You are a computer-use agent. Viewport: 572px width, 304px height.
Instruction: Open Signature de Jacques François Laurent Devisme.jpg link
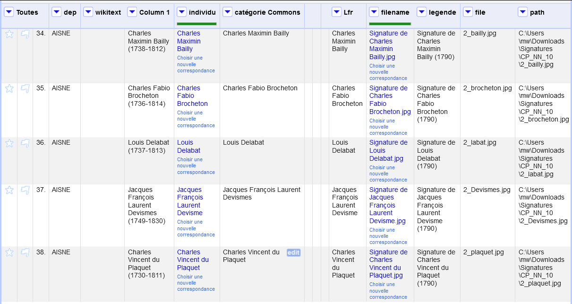point(388,205)
